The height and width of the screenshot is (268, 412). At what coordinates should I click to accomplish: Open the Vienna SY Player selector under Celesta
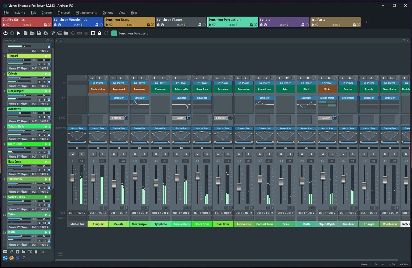(x=18, y=86)
